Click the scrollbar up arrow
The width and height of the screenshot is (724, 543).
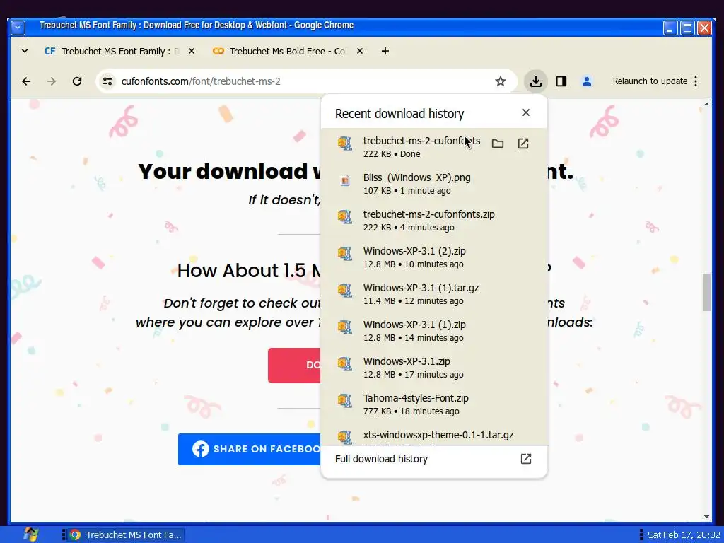tap(706, 105)
